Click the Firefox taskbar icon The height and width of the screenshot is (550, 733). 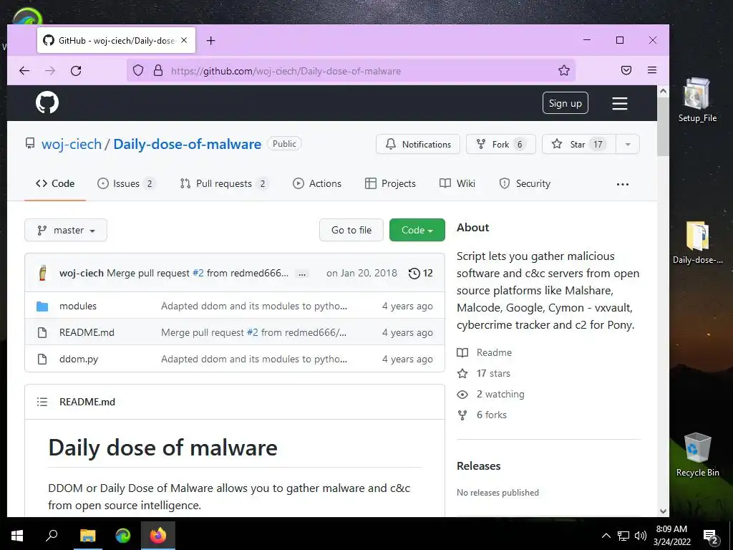pos(158,536)
